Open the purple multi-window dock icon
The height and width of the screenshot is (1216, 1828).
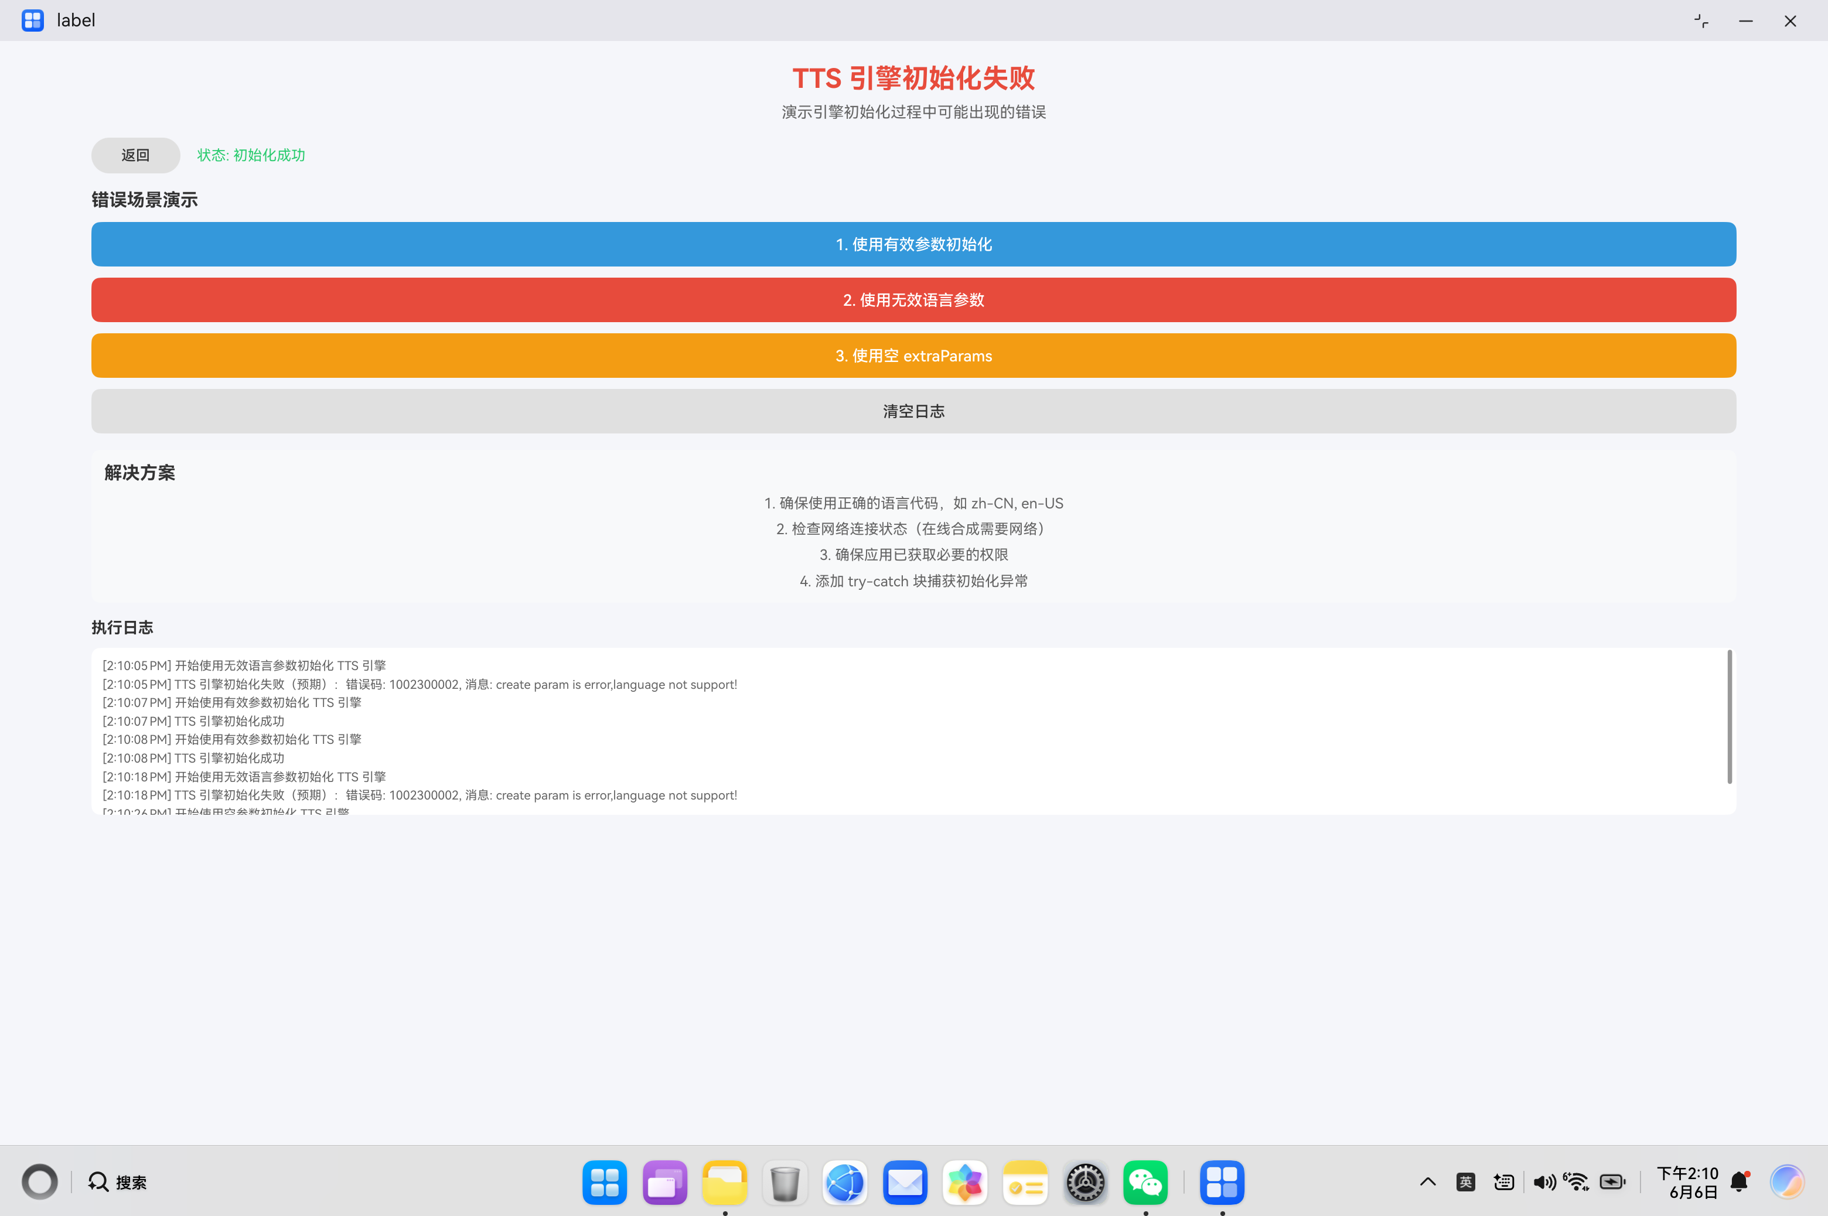(664, 1183)
